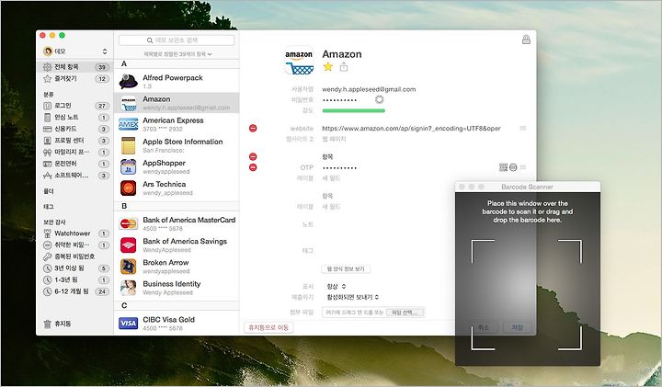Show 신용카드 credit cards category
Screen dimensions: 662x387
pyautogui.click(x=75, y=129)
